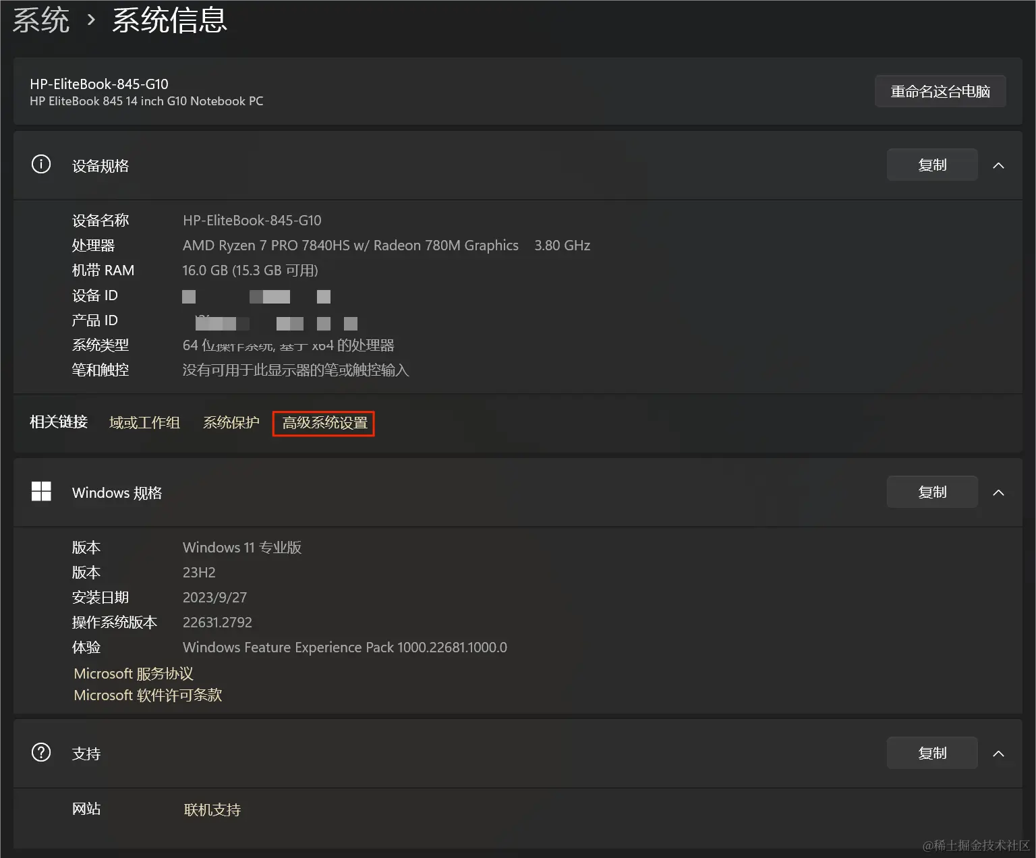Click the HP EliteBook 845 14 inch model text
The image size is (1036, 858).
[146, 101]
